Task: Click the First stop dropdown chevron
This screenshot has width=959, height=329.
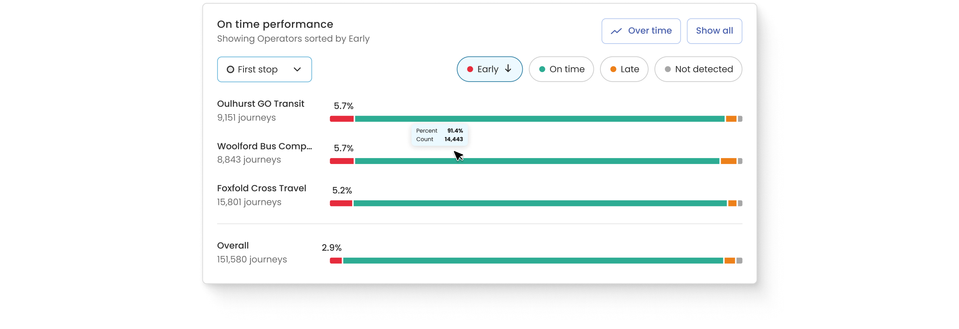Action: (x=297, y=69)
